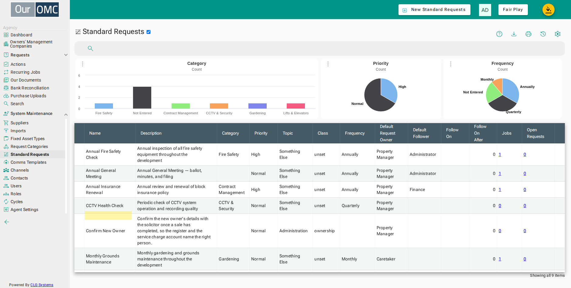Open the history clock icon

point(543,34)
